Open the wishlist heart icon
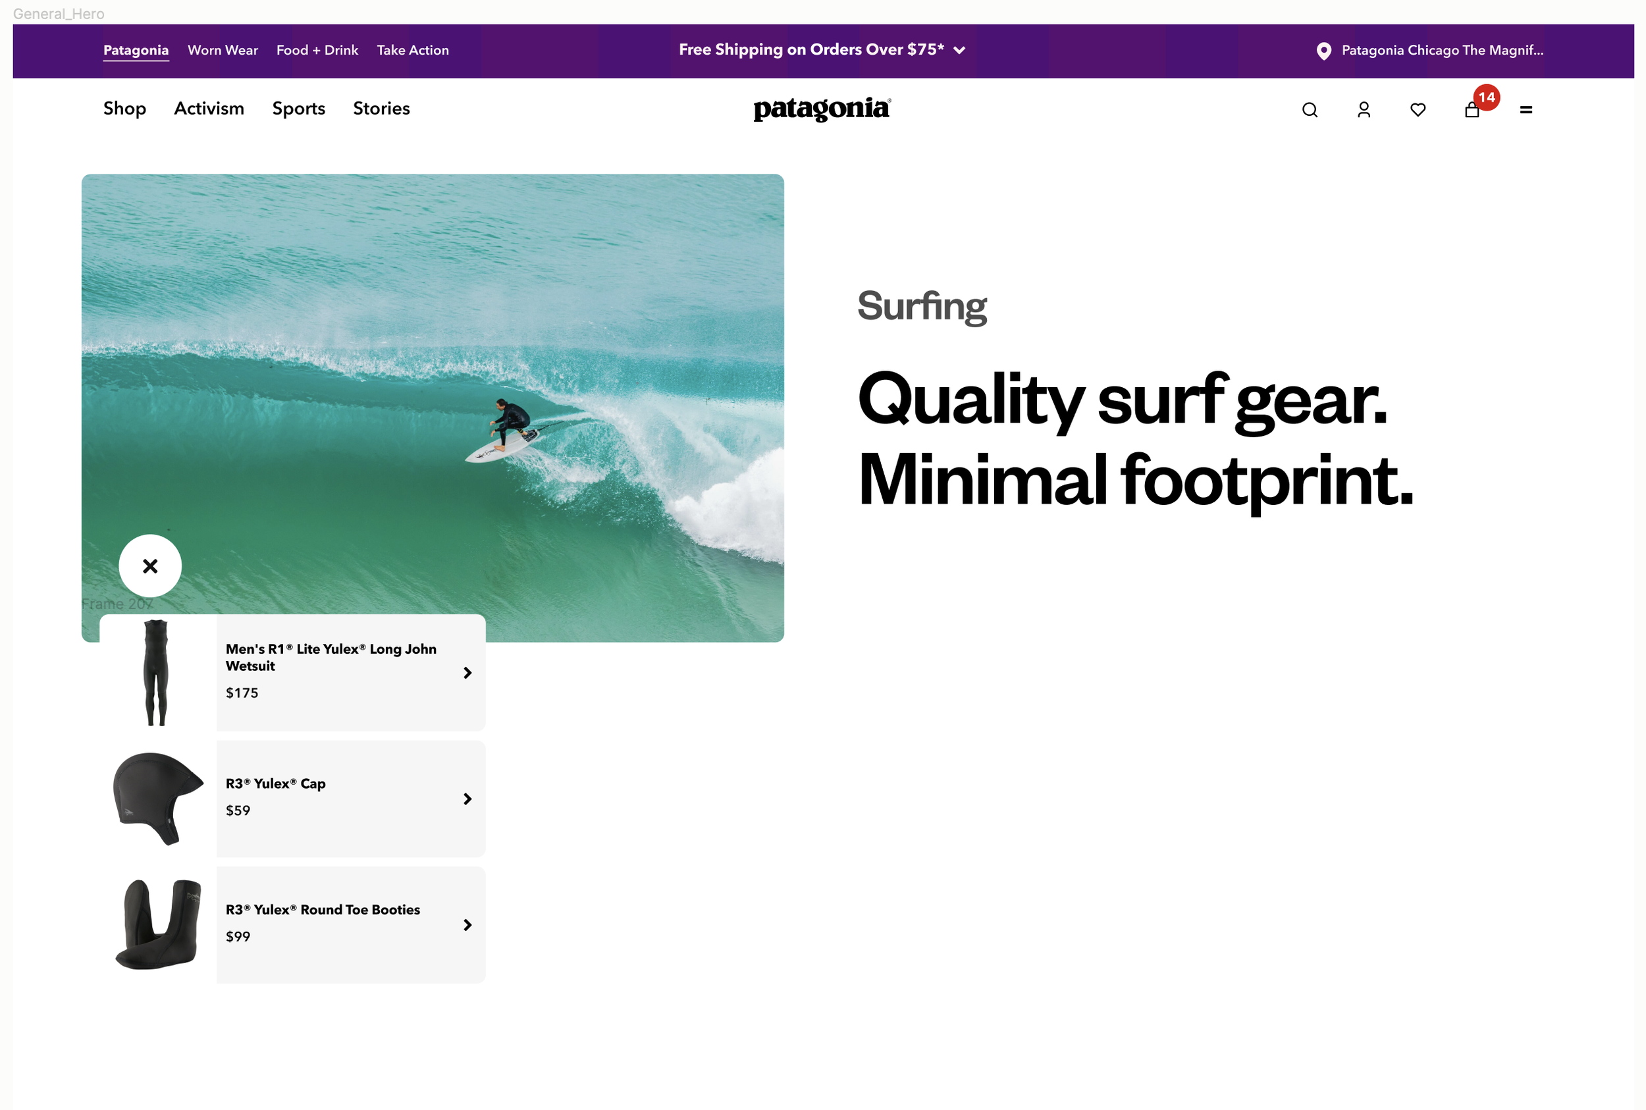The height and width of the screenshot is (1110, 1646). pyautogui.click(x=1418, y=110)
